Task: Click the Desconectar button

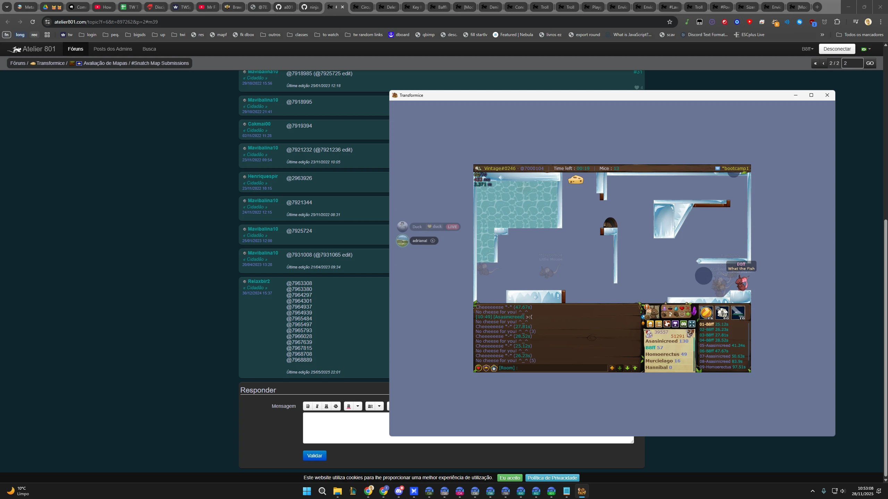Action: click(x=837, y=49)
